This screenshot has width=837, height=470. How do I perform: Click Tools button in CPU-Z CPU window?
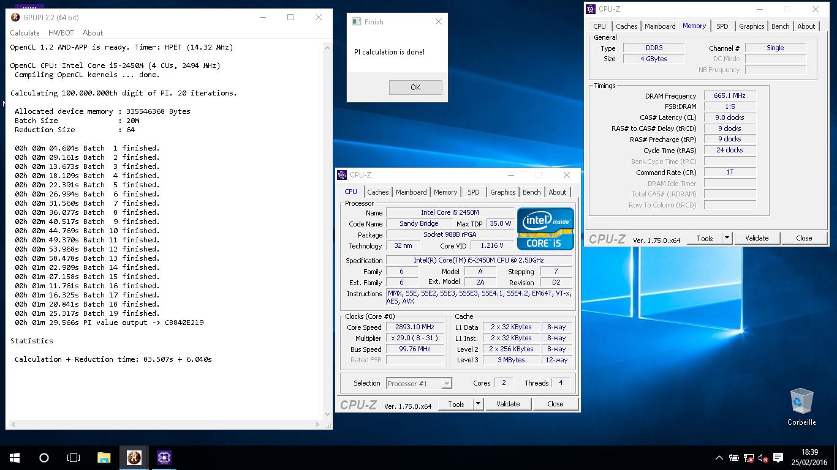tap(456, 404)
